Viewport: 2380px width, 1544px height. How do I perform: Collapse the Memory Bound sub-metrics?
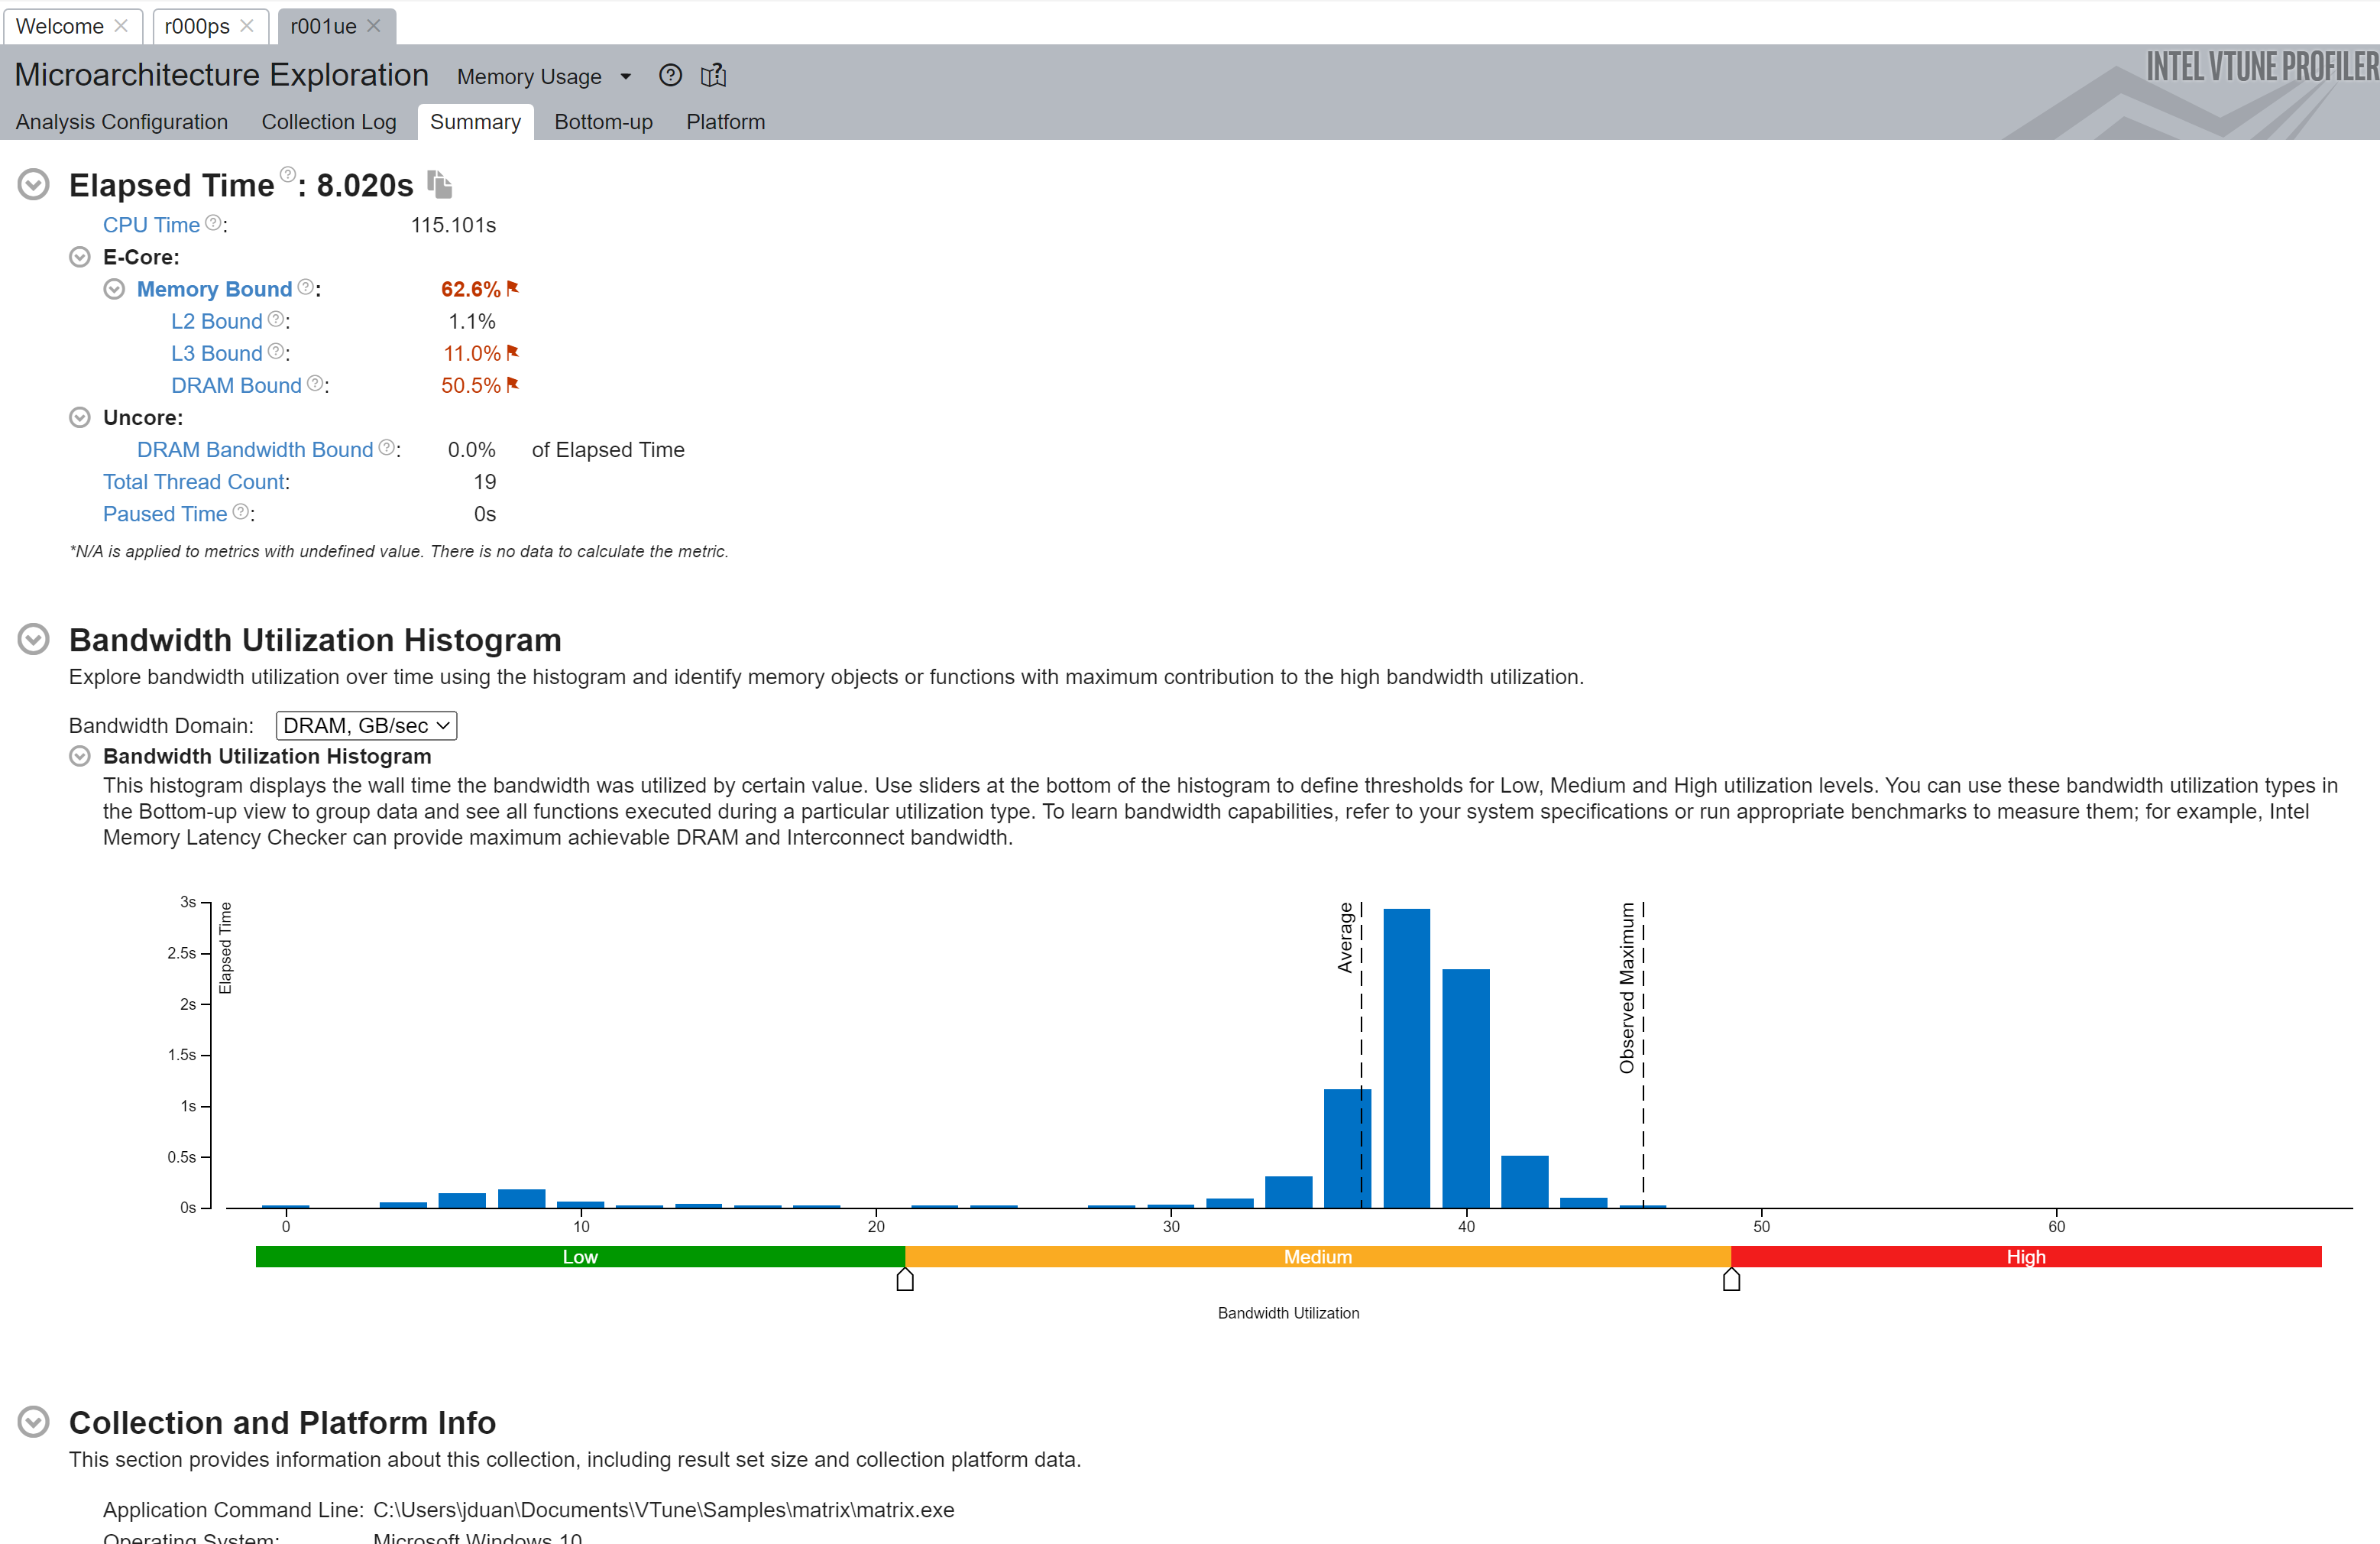(x=114, y=289)
